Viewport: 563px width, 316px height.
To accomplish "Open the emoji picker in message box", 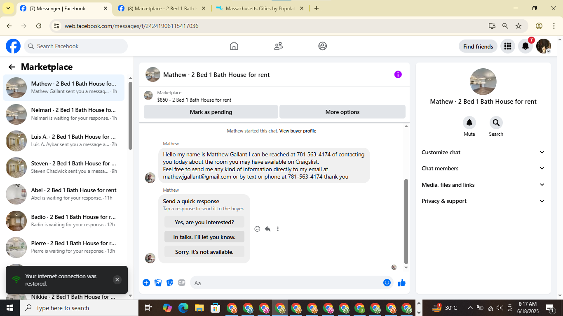I will 387,283.
